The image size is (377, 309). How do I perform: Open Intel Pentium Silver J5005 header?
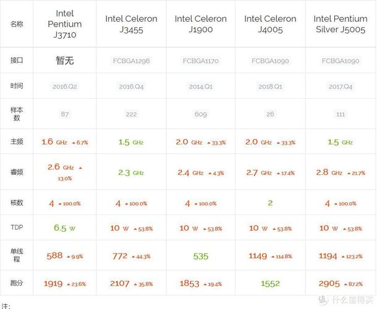341,24
